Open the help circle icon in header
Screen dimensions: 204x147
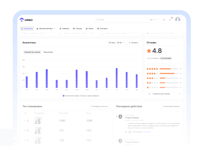[164, 20]
